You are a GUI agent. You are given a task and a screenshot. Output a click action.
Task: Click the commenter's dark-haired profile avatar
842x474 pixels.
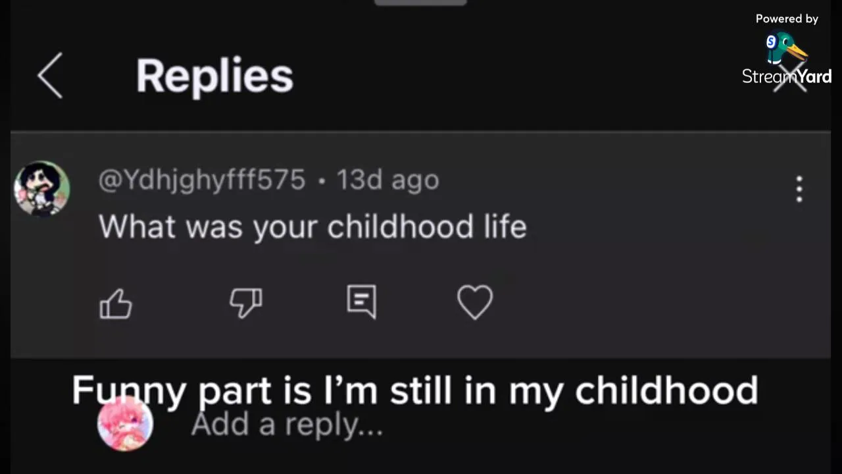point(42,188)
